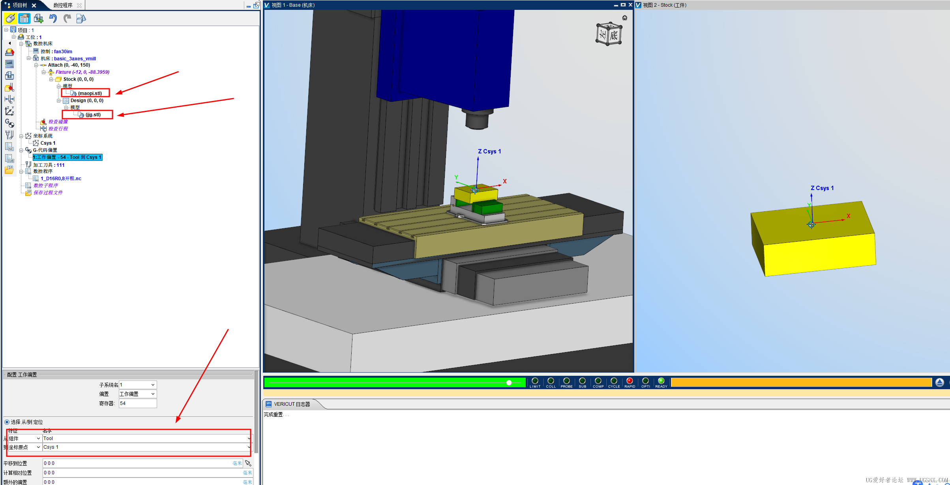Screen dimensions: 950x485
Task: Click the undo arrow toolbar icon
Action: pos(53,18)
